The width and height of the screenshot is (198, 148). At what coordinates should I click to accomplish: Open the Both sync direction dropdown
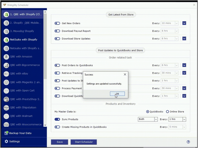pyautogui.click(x=148, y=119)
